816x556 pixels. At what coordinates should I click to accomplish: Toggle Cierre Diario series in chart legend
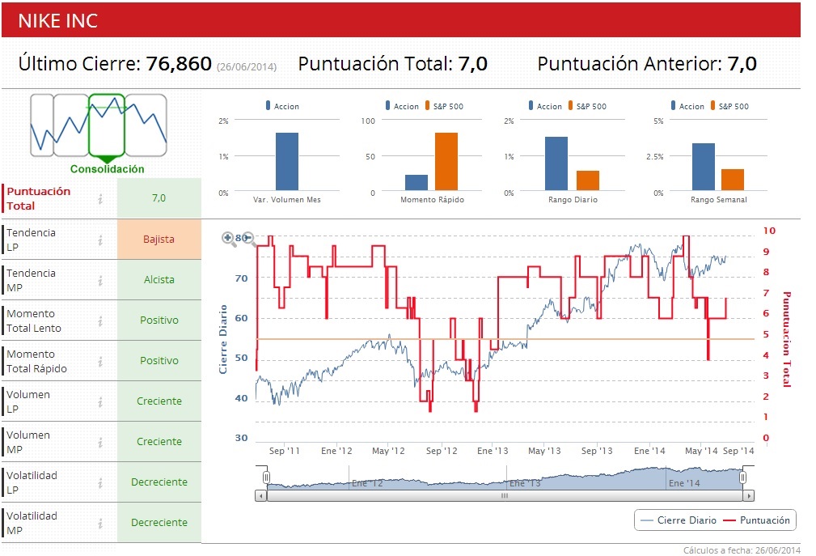(678, 520)
